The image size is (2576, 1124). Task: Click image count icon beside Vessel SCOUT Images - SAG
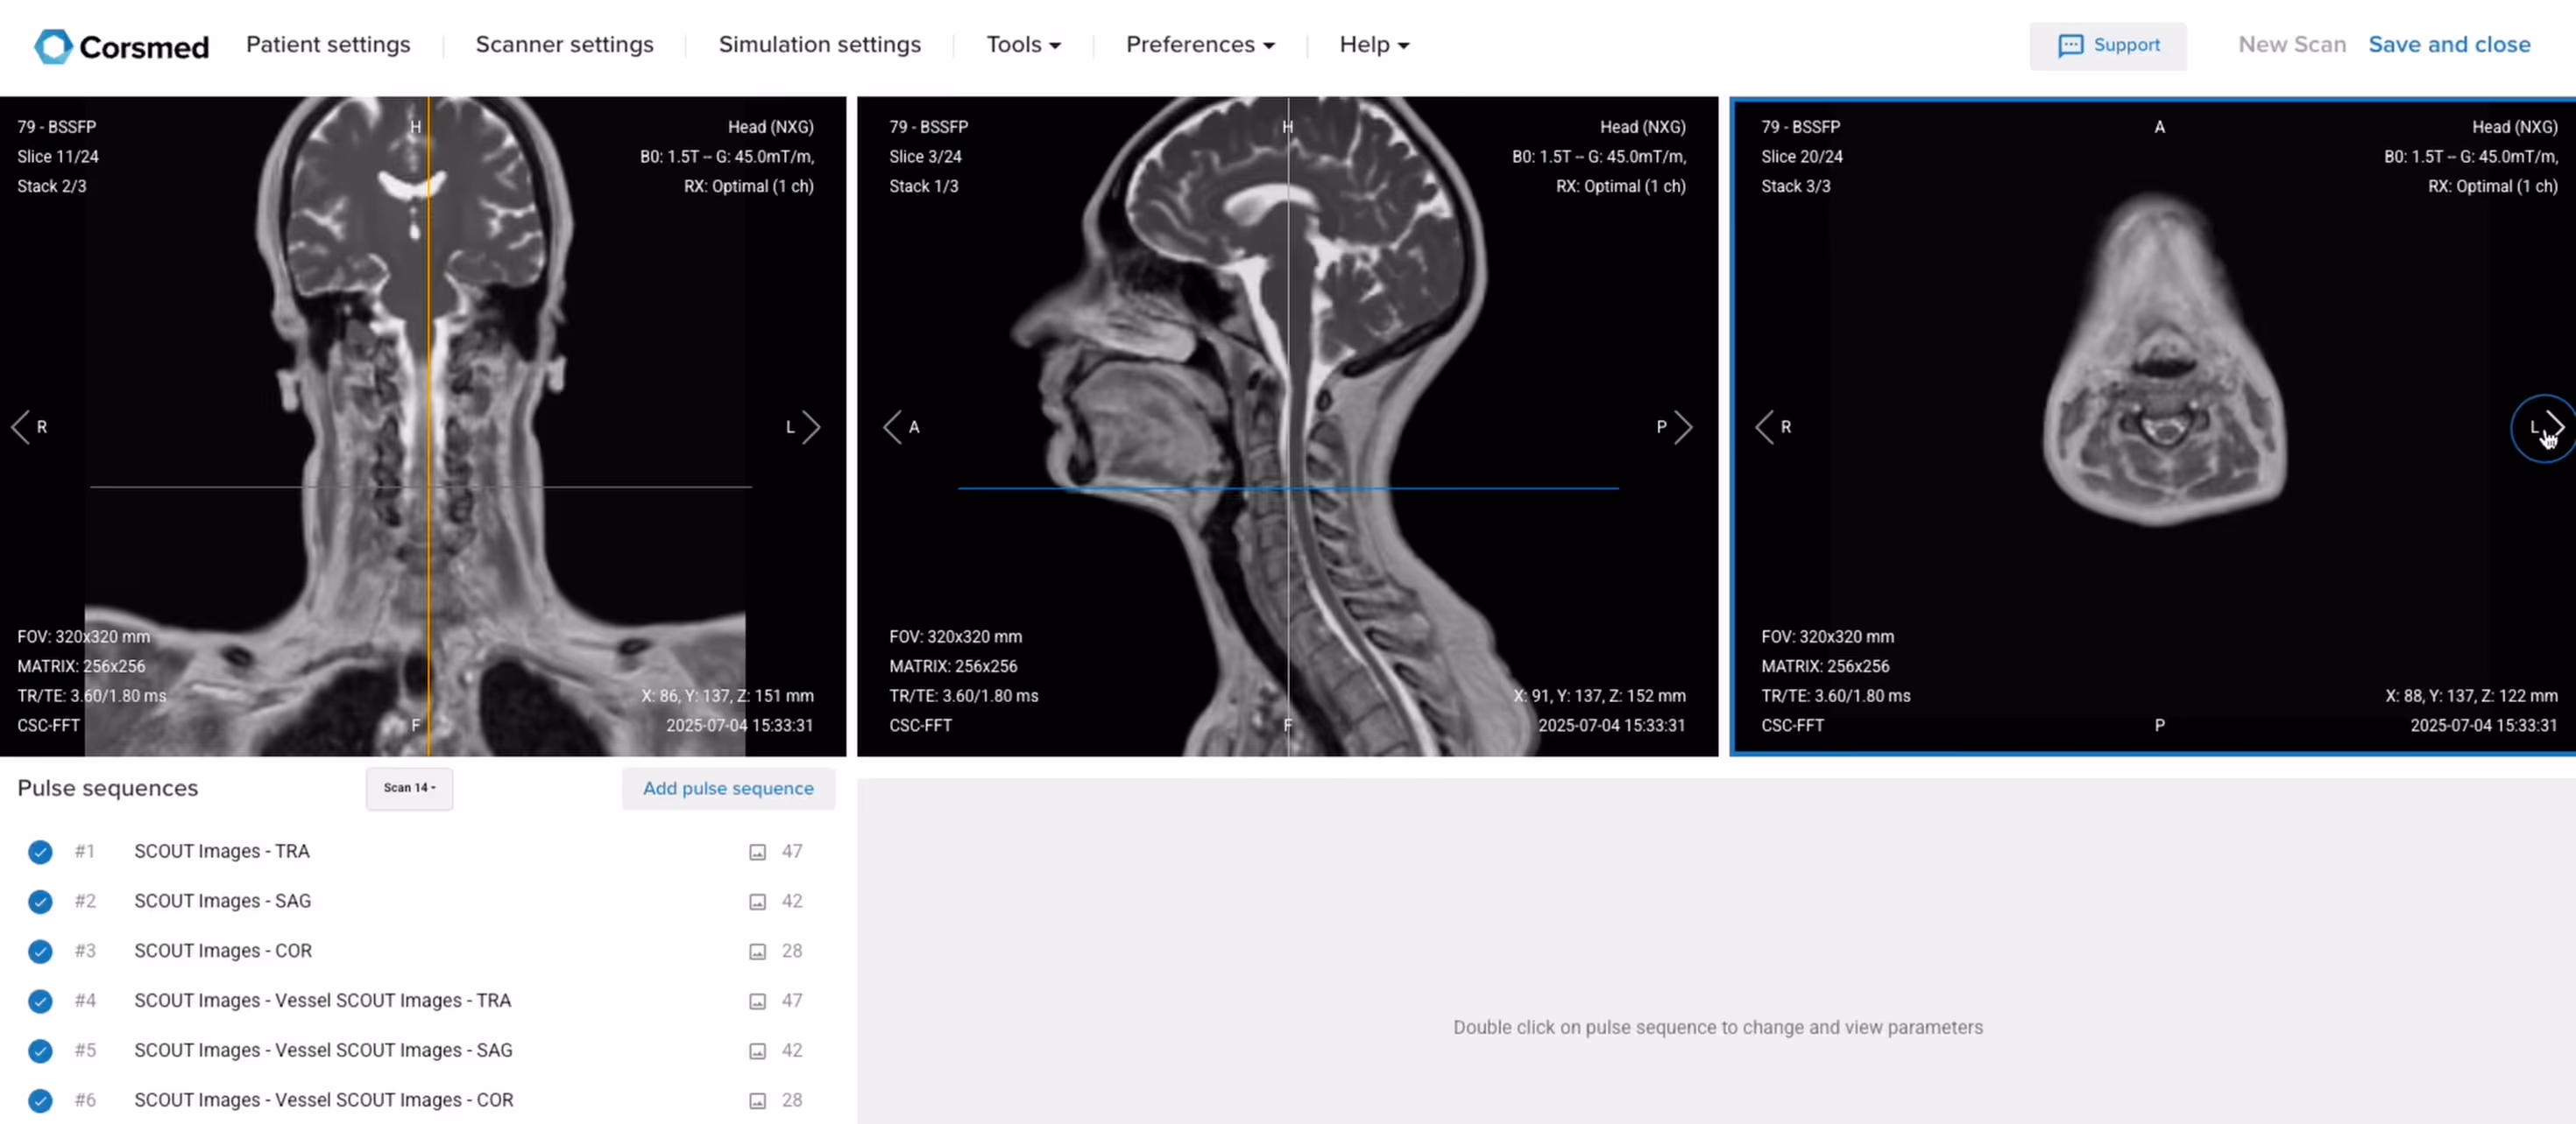757,1050
